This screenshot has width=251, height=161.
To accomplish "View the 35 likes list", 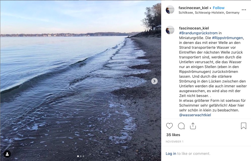I will click(173, 135).
